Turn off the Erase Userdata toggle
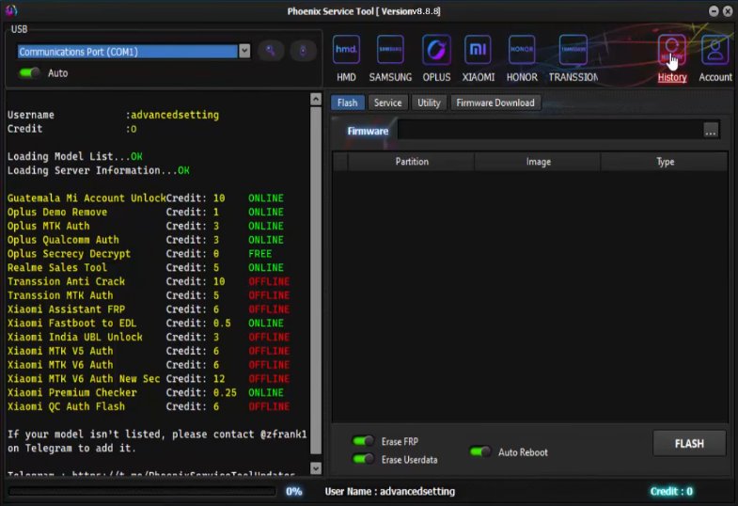The height and width of the screenshot is (506, 738). pos(363,459)
